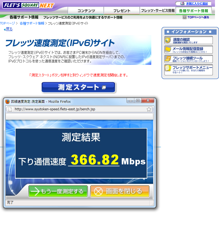Click the 戻る back link

click(9, 29)
